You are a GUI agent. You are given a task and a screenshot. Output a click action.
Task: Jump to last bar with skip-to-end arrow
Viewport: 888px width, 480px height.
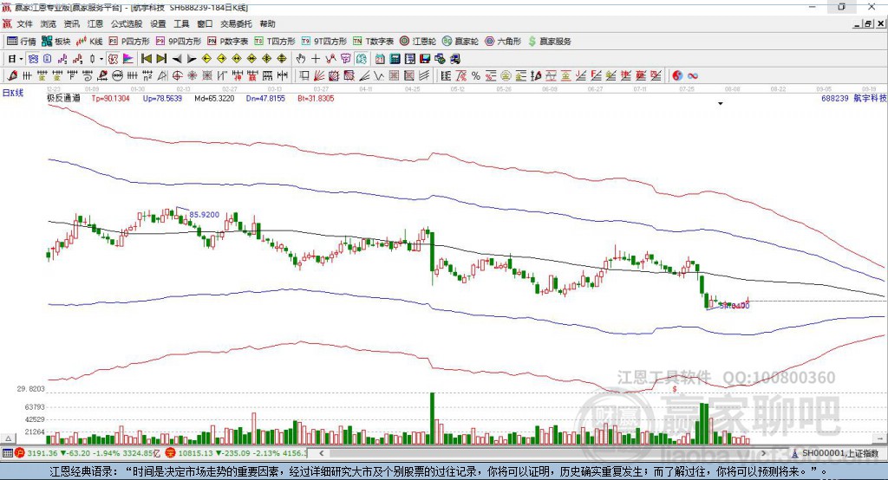coord(161,58)
